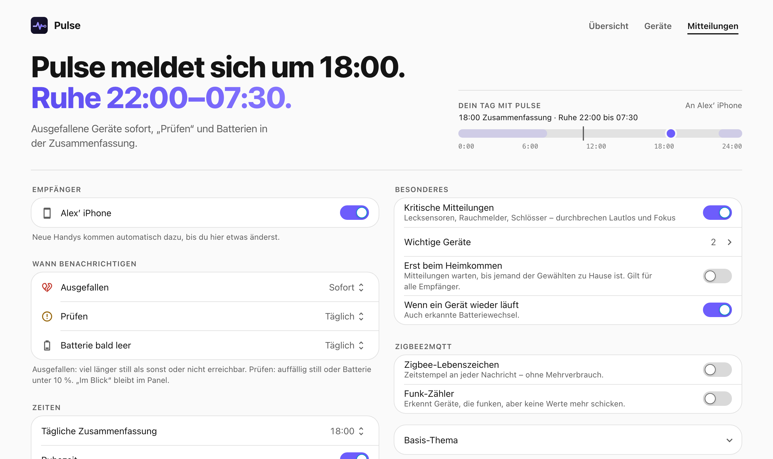Image resolution: width=773 pixels, height=459 pixels.
Task: Click the morning quiet-period bar on timeline
Action: click(x=502, y=133)
